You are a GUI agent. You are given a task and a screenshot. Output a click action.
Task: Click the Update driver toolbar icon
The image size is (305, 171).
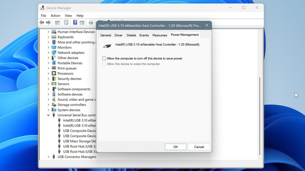click(x=91, y=23)
